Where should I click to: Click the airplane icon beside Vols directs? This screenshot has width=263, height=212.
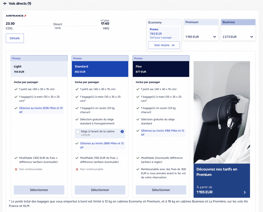coord(5,3)
